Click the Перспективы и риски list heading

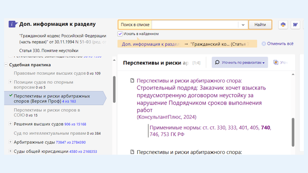(156, 63)
